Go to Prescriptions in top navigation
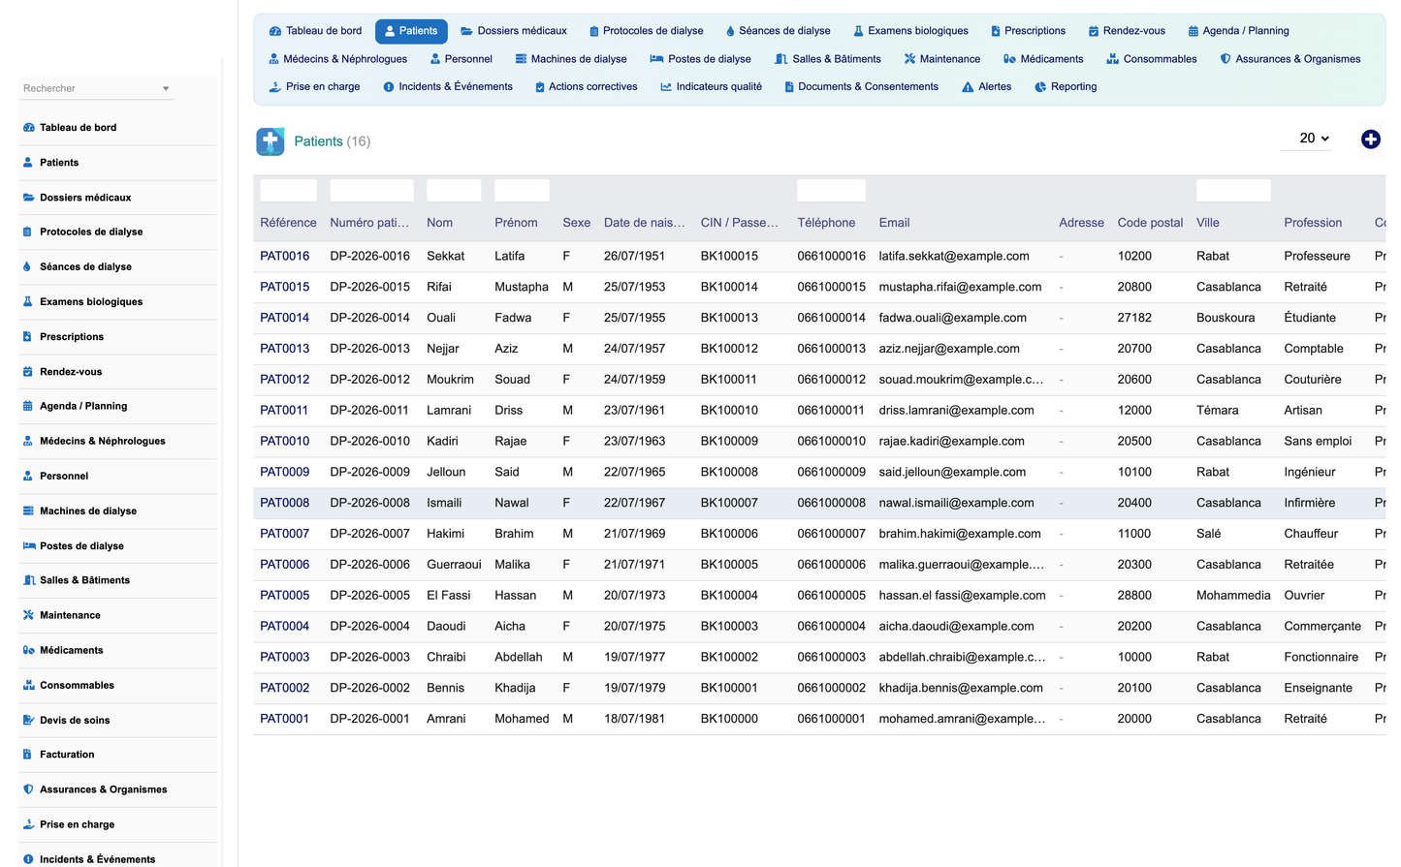The width and height of the screenshot is (1401, 867). pos(1028,31)
